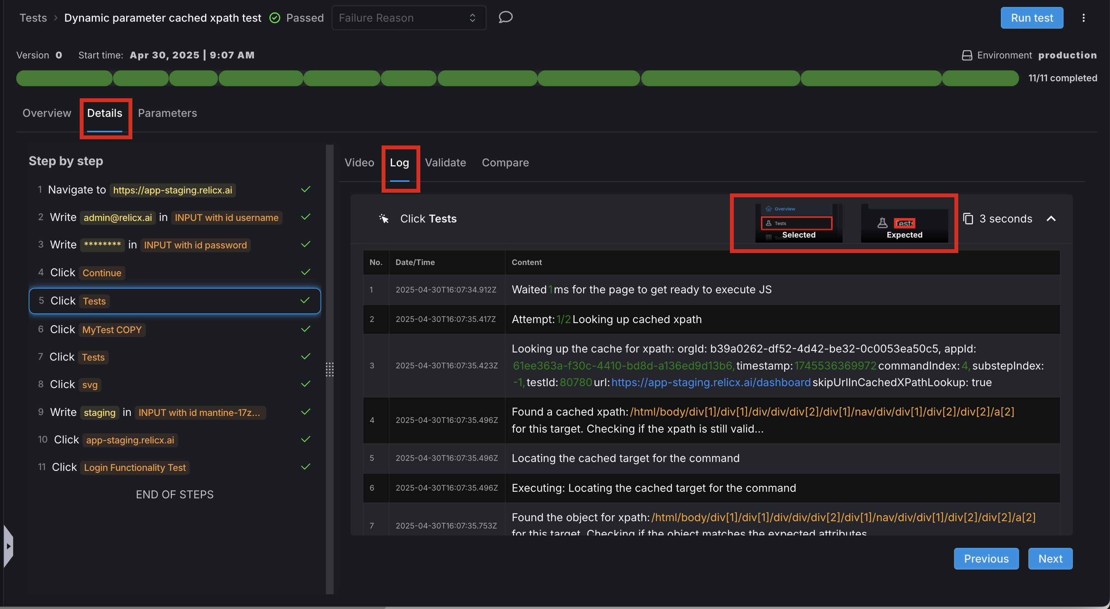
Task: Open the three-dot more options menu
Action: [1083, 18]
